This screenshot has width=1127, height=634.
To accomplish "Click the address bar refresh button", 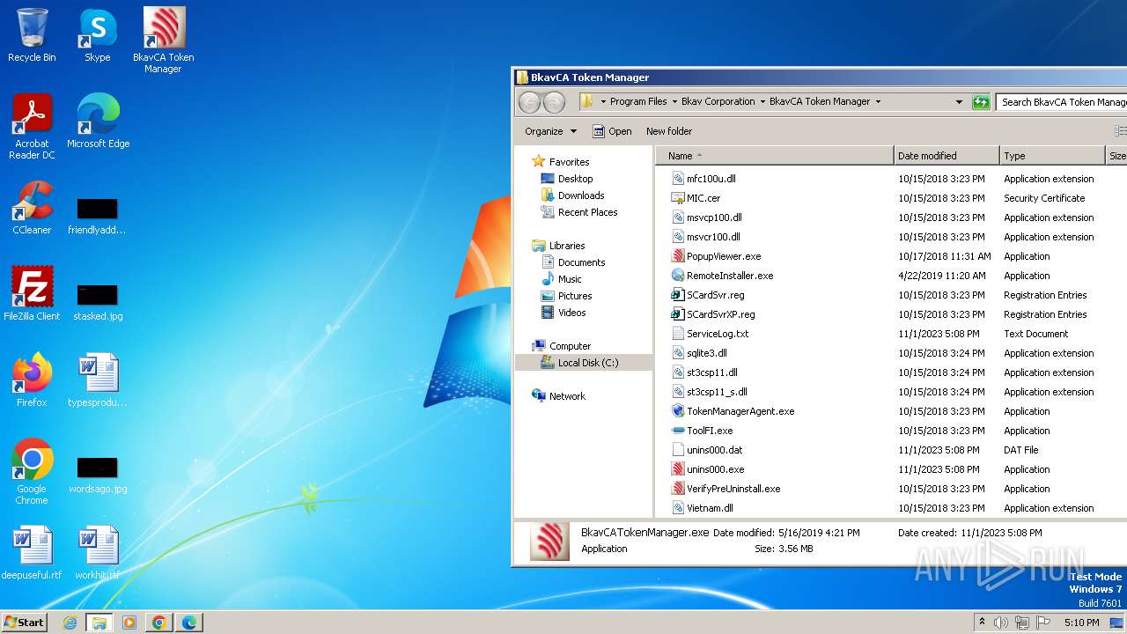I will pos(981,102).
